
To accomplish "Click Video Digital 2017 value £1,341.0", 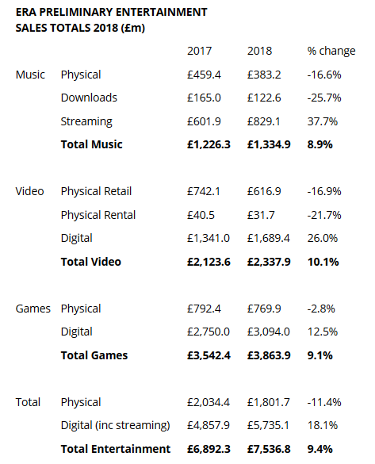I will coord(209,238).
